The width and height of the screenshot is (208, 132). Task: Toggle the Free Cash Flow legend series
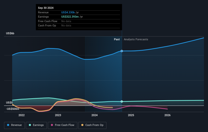pos(63,125)
